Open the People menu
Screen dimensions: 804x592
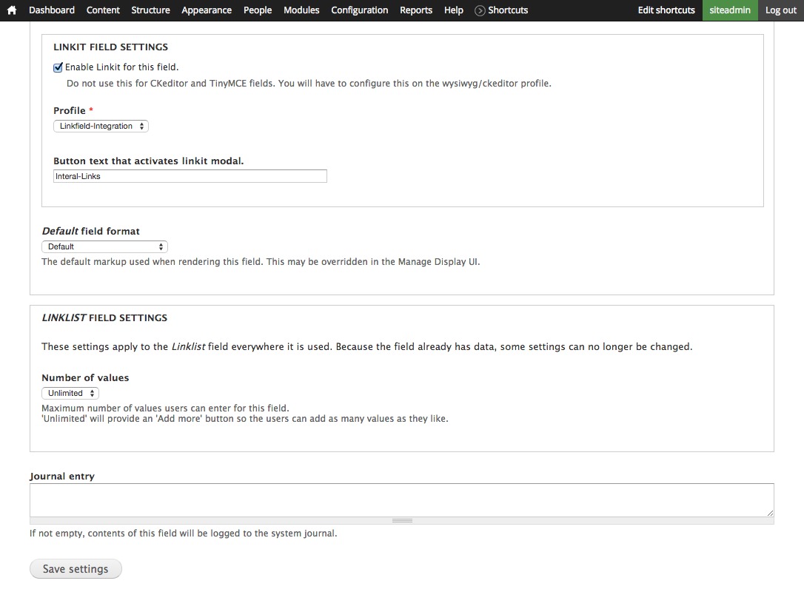coord(257,10)
